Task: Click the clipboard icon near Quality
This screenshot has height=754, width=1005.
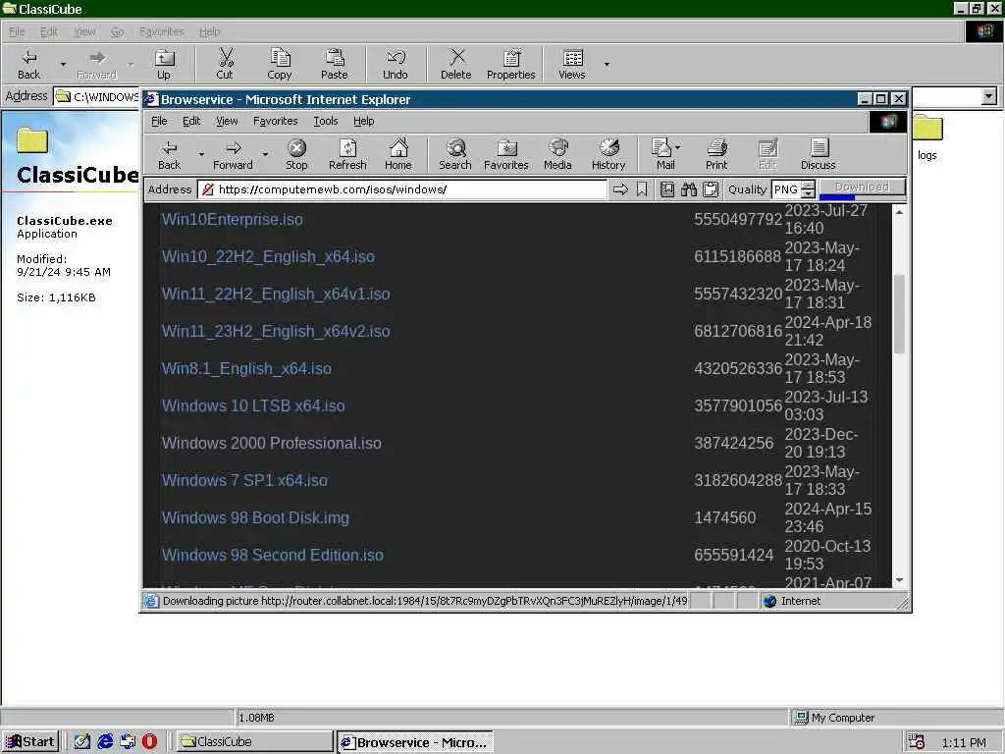Action: coord(711,189)
